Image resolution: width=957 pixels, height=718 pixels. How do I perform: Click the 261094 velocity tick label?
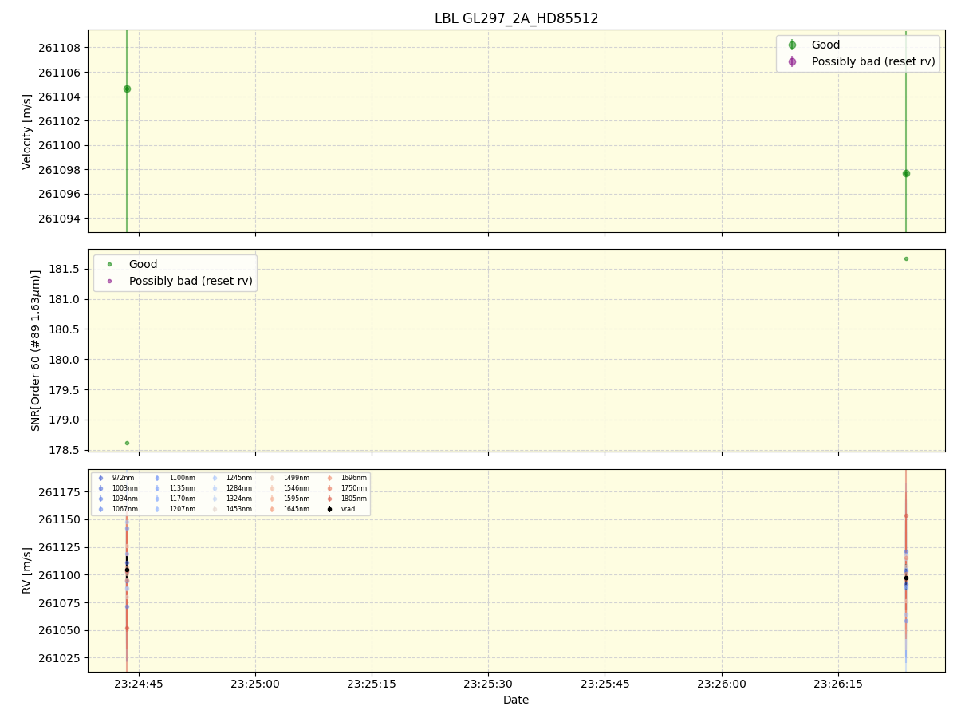(59, 219)
